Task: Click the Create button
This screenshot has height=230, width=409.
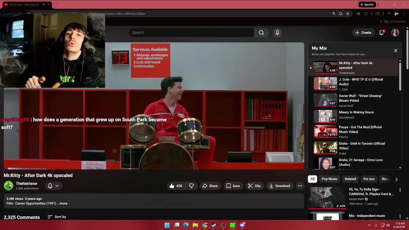Action: [x=363, y=33]
